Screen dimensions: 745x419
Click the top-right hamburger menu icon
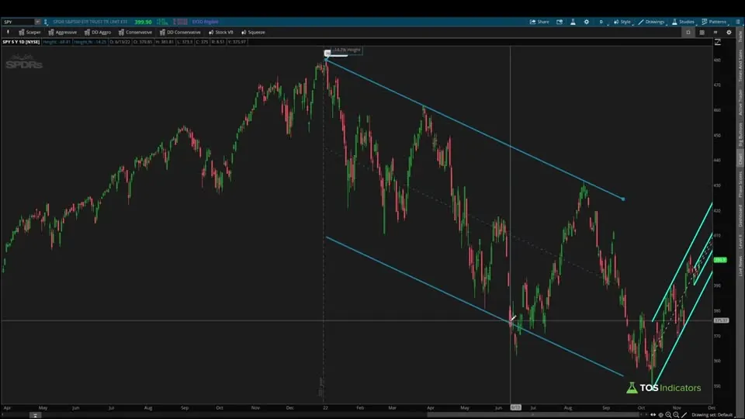click(738, 22)
